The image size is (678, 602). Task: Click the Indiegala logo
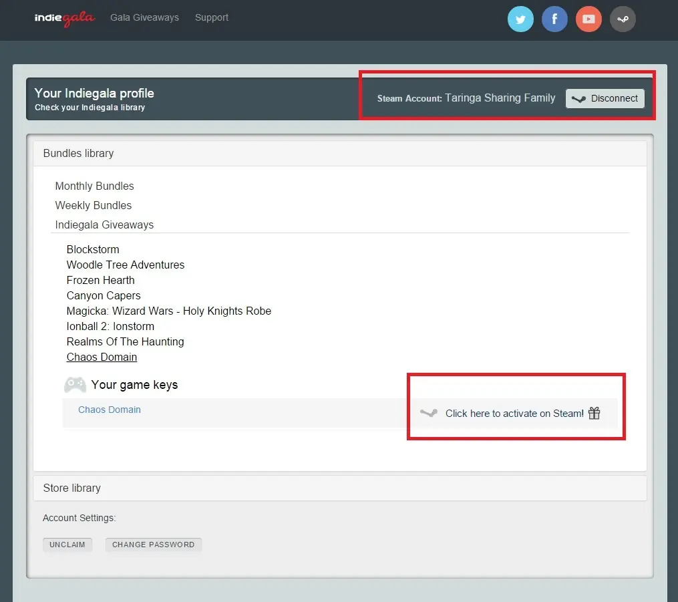point(66,18)
